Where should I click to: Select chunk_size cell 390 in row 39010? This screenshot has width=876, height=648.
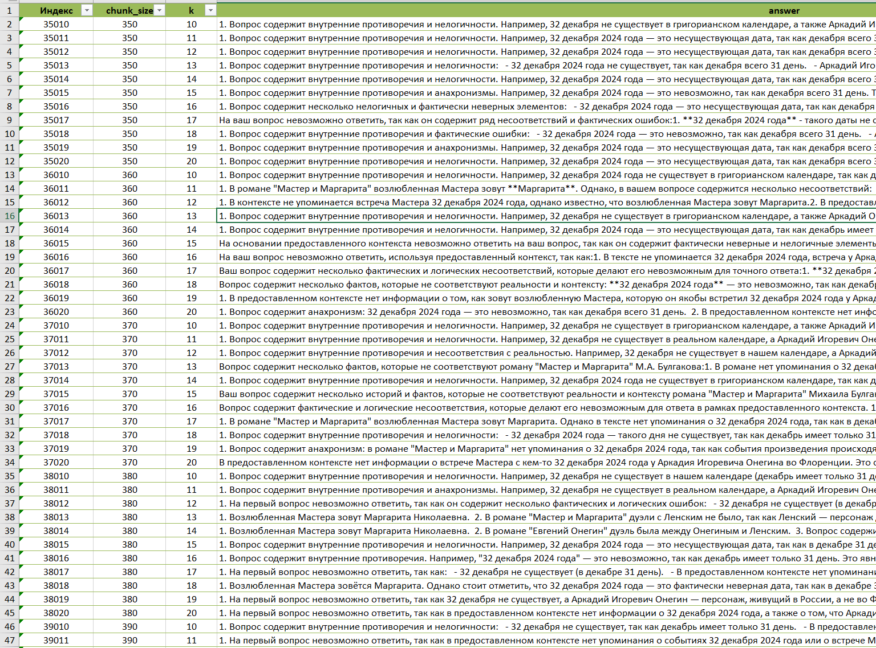coord(129,626)
